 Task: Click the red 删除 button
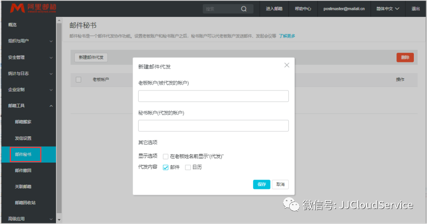[405, 57]
